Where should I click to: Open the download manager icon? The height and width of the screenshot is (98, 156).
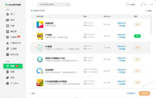[141, 4]
